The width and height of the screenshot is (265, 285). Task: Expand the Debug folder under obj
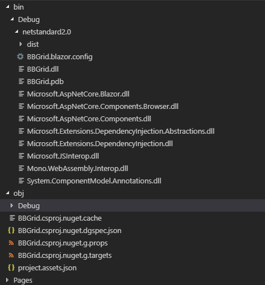pos(12,205)
